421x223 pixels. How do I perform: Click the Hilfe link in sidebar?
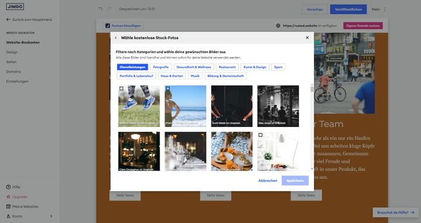16,187
